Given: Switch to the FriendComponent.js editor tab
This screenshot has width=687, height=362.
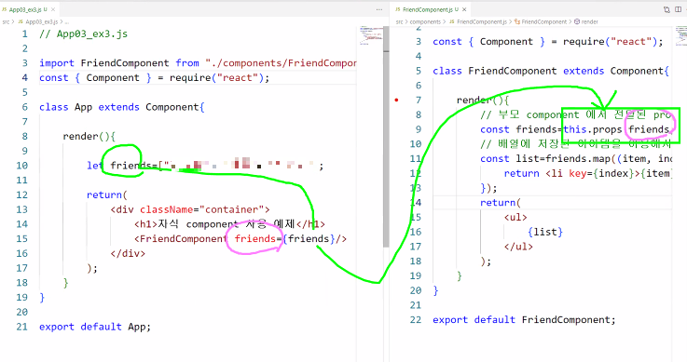Looking at the screenshot, I should 431,9.
